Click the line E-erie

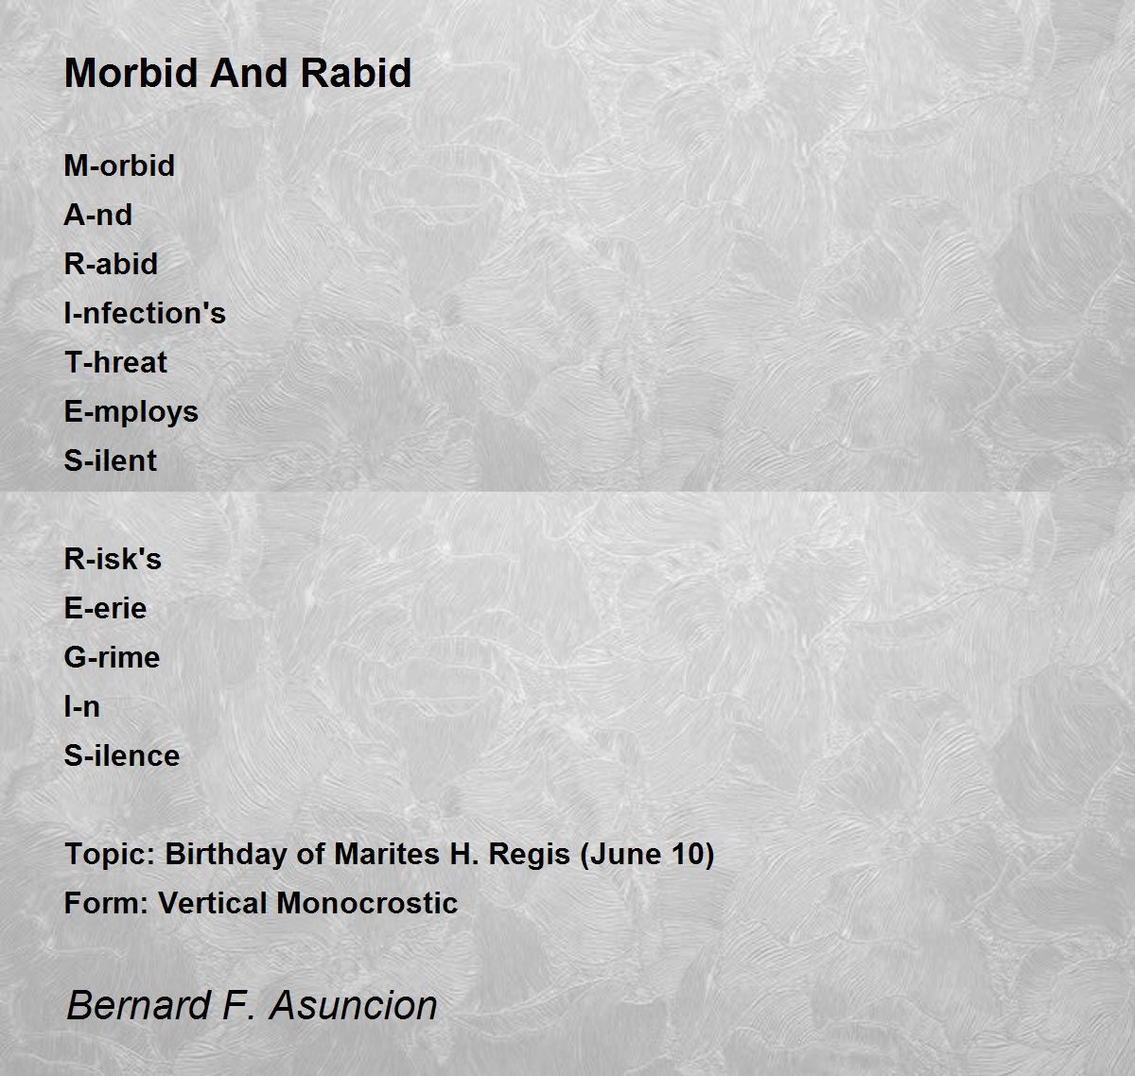(105, 608)
